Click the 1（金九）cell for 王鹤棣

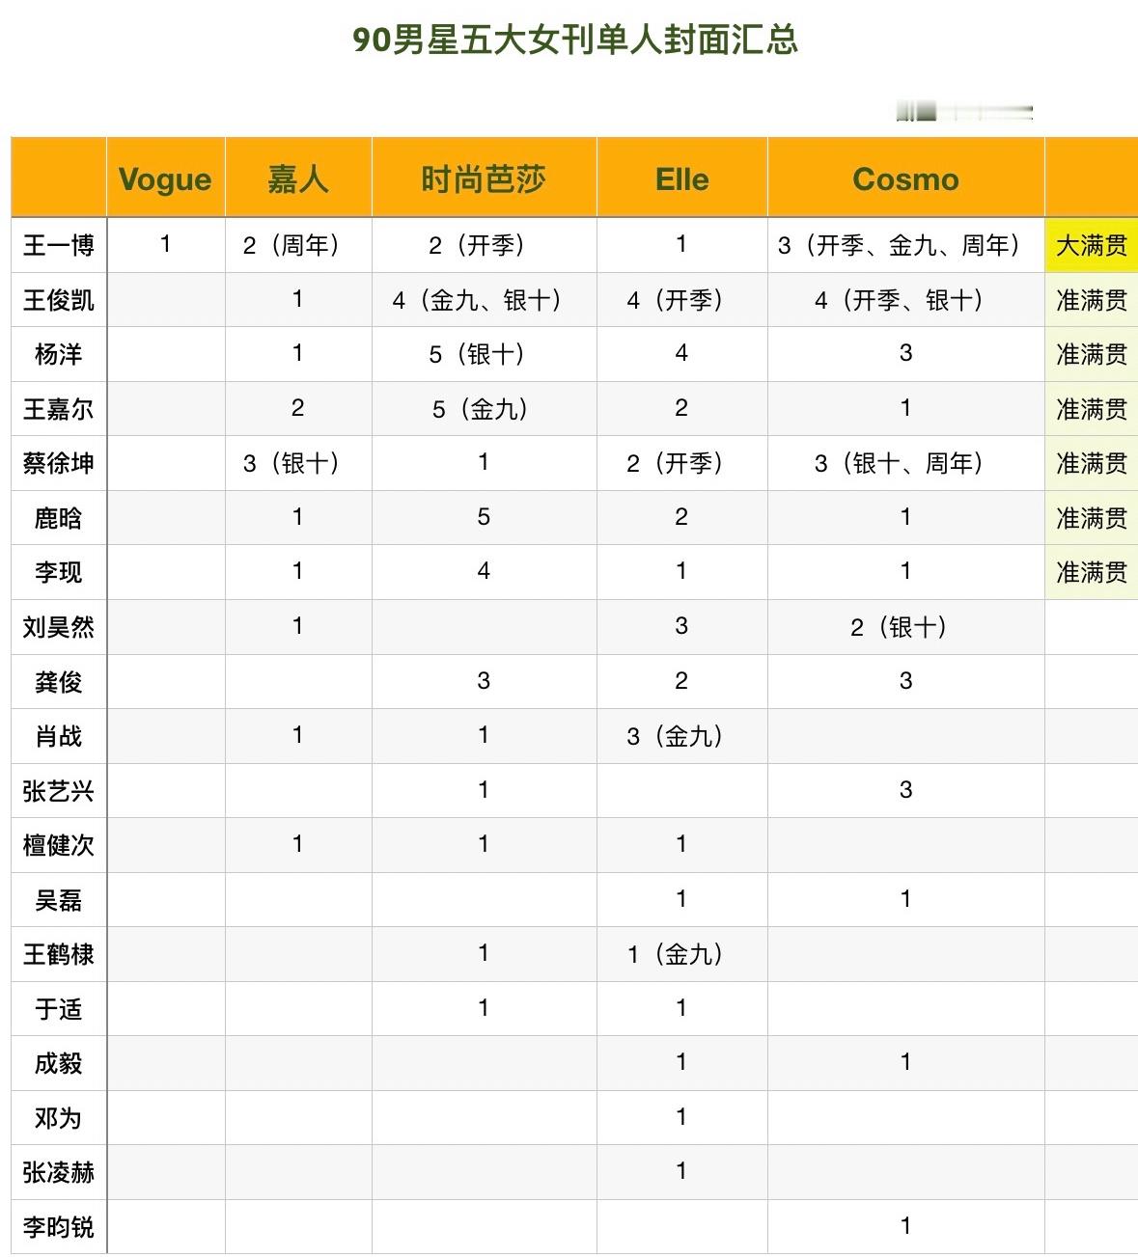[680, 953]
